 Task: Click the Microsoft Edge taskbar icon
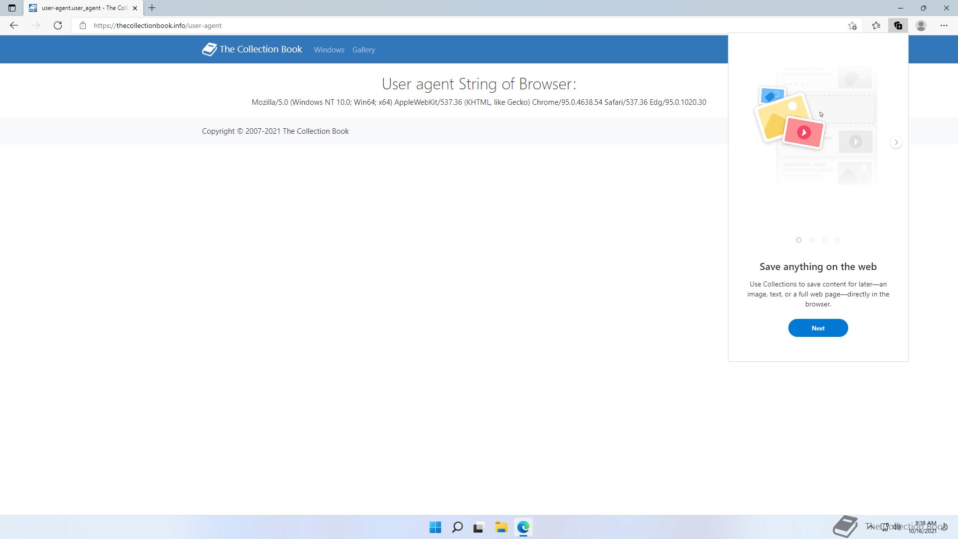coord(523,527)
